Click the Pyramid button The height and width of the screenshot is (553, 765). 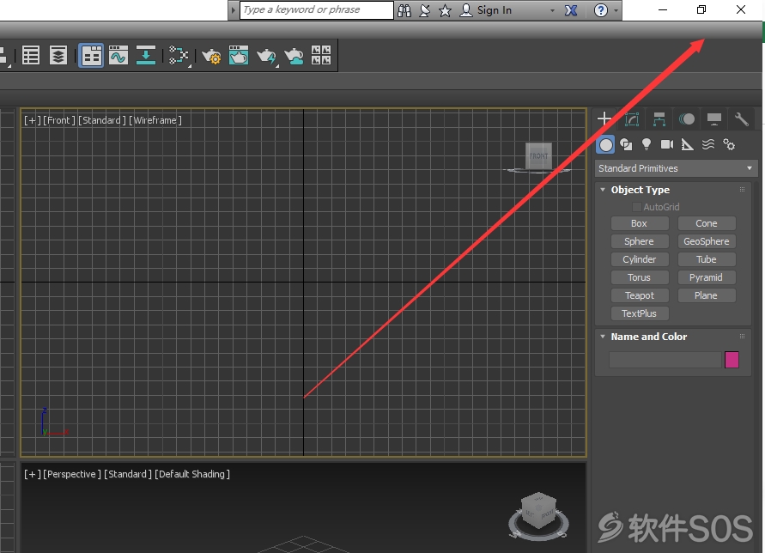(707, 277)
